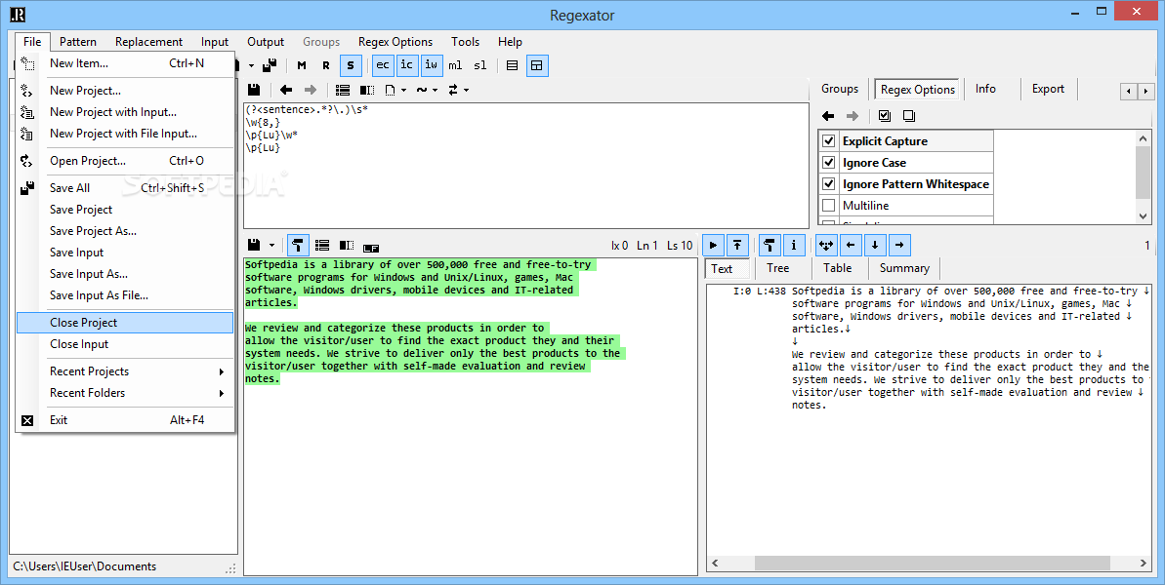The height and width of the screenshot is (585, 1165).
Task: Click the play (run) button in output toolbar
Action: [713, 245]
